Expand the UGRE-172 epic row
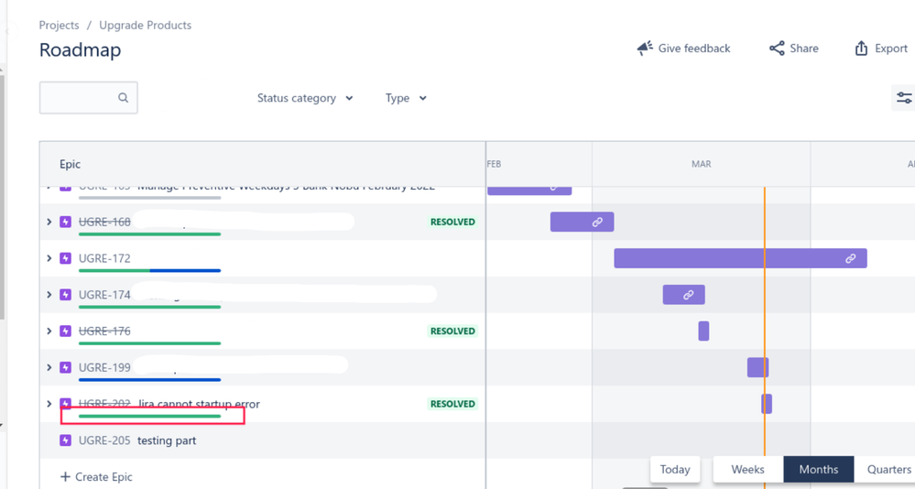 (49, 258)
